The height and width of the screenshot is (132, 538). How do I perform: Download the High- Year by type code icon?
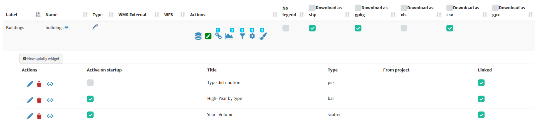50,100
